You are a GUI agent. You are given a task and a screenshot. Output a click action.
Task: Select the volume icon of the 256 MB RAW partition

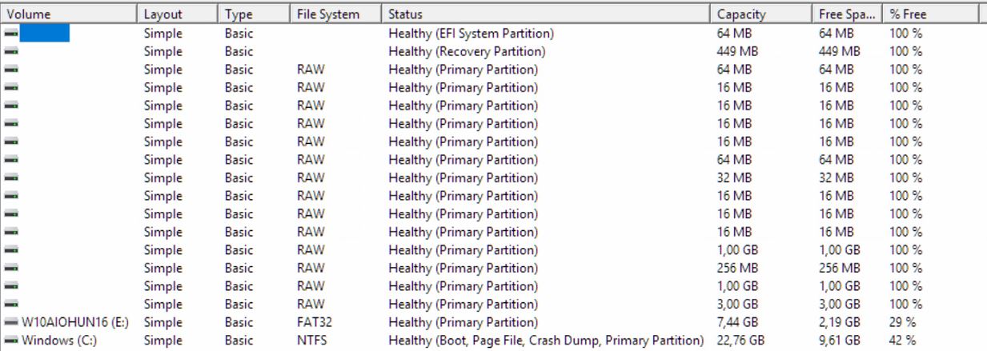pos(10,269)
